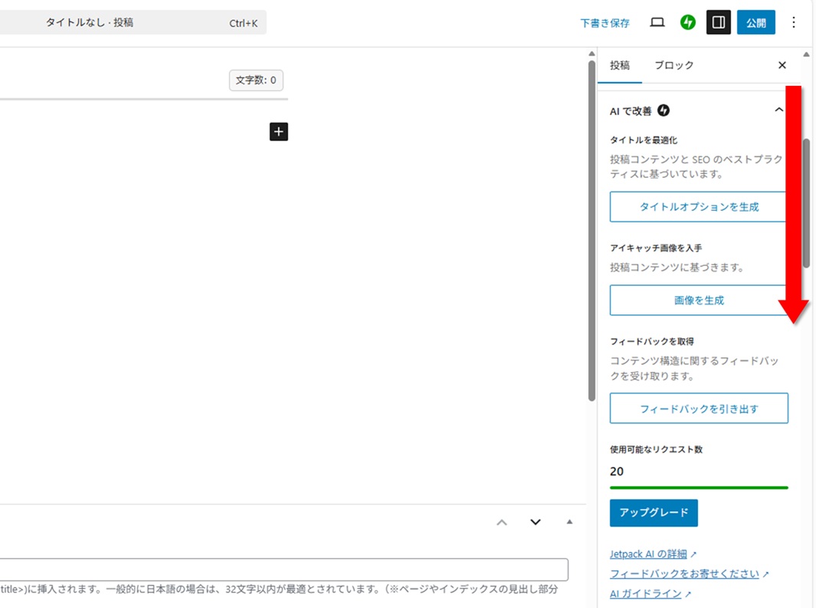The width and height of the screenshot is (816, 608).
Task: Open the three-dot options menu
Action: [x=794, y=23]
